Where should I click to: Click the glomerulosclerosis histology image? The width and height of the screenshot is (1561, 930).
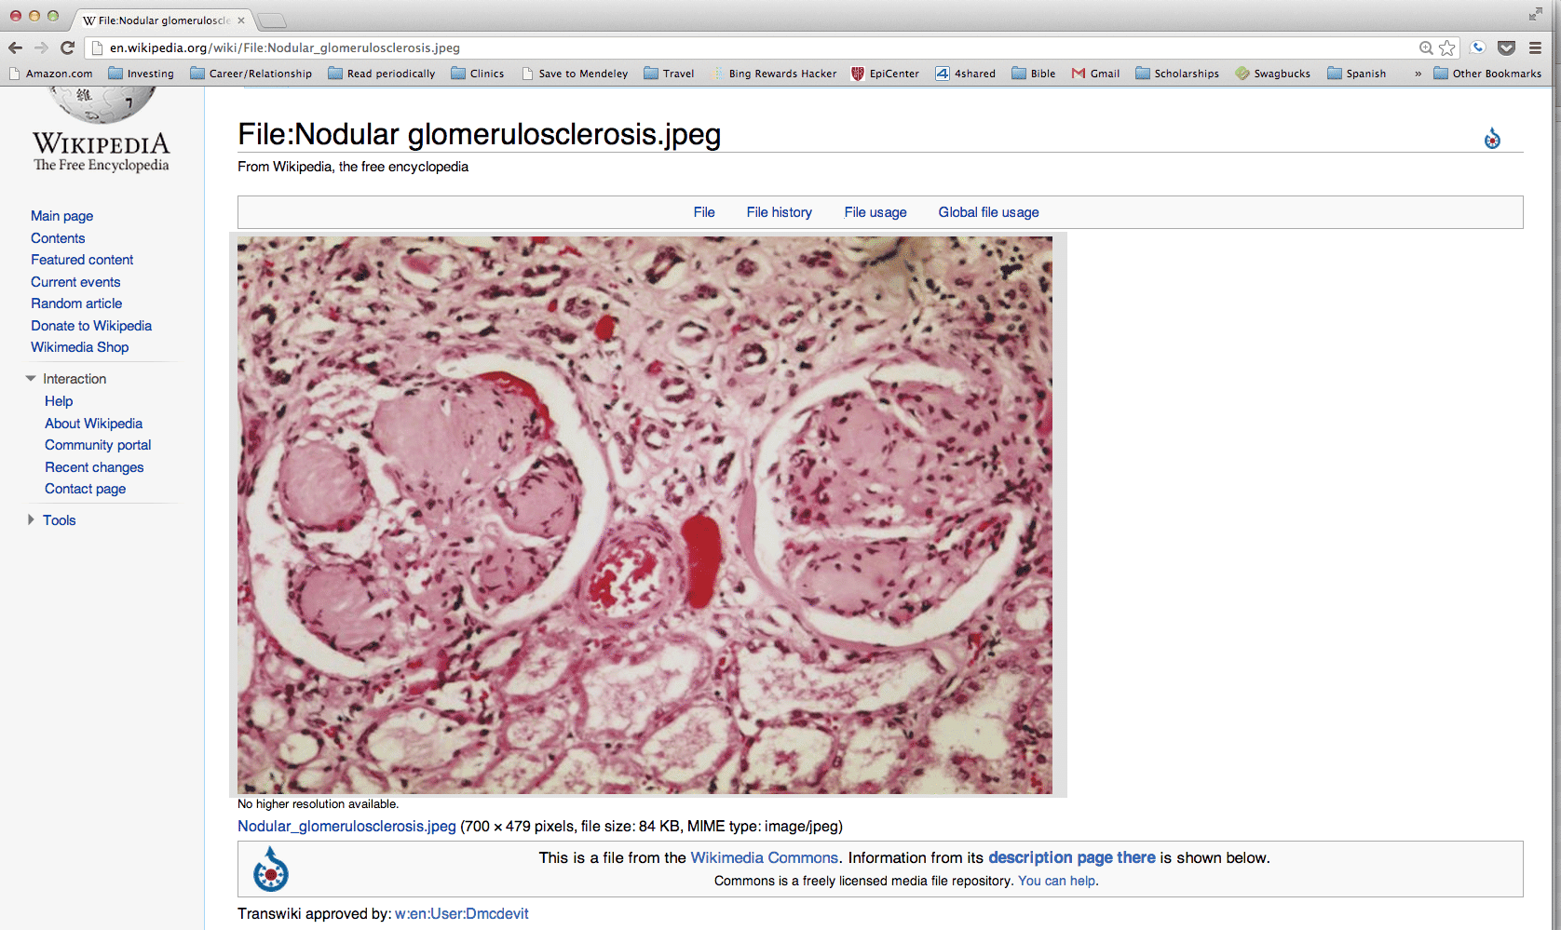[x=645, y=515]
